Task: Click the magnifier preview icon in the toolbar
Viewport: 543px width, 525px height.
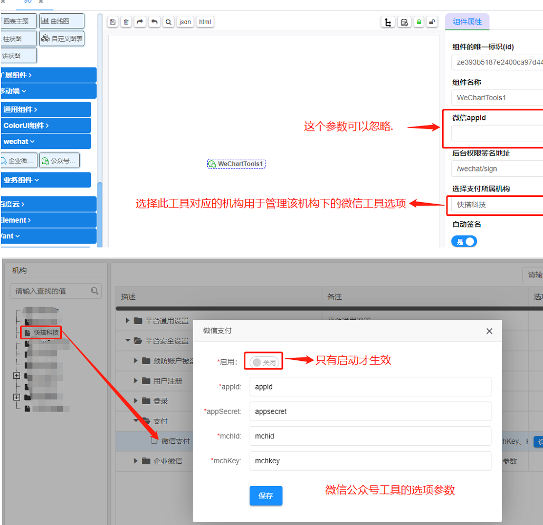Action: pyautogui.click(x=168, y=22)
